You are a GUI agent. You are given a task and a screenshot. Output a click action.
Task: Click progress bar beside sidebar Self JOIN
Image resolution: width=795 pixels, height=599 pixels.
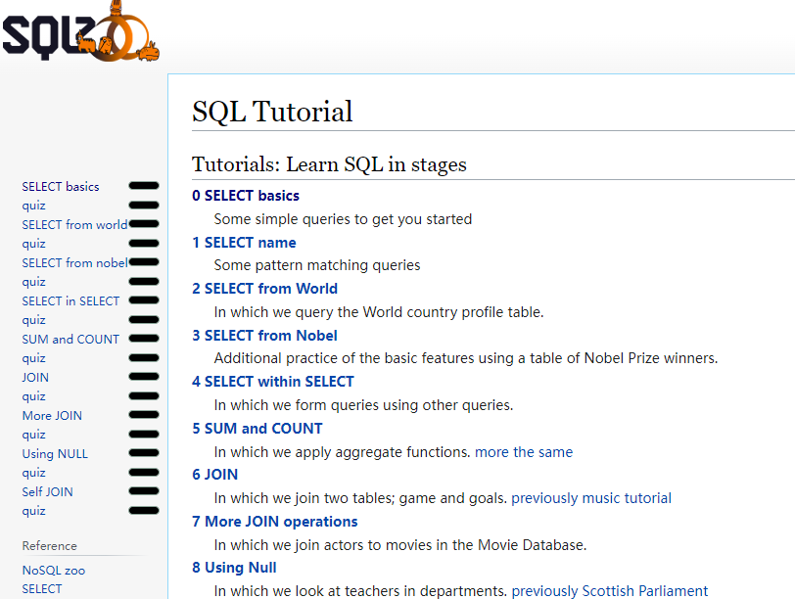pyautogui.click(x=143, y=491)
